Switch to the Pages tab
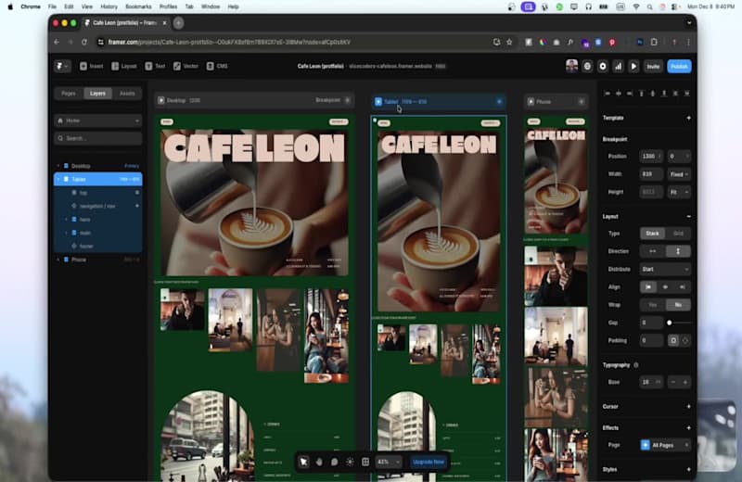 coord(69,94)
